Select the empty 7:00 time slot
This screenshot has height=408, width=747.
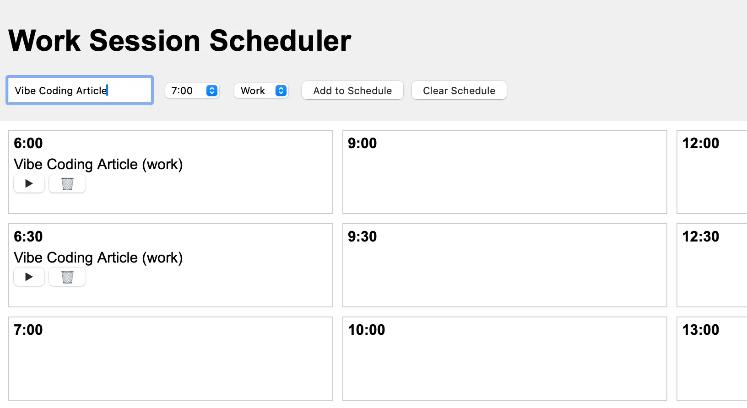point(170,359)
